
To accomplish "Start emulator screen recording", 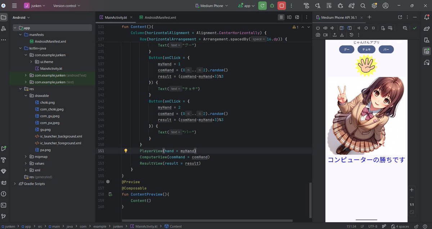I will [x=325, y=35].
